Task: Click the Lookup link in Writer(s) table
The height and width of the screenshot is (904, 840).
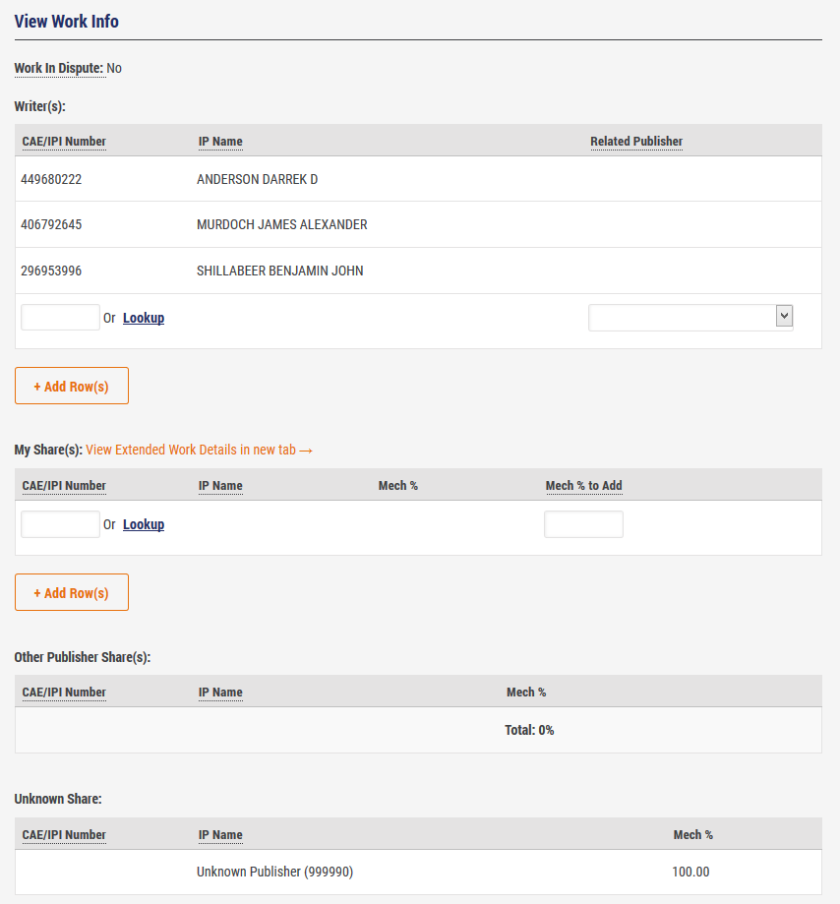Action: [144, 318]
